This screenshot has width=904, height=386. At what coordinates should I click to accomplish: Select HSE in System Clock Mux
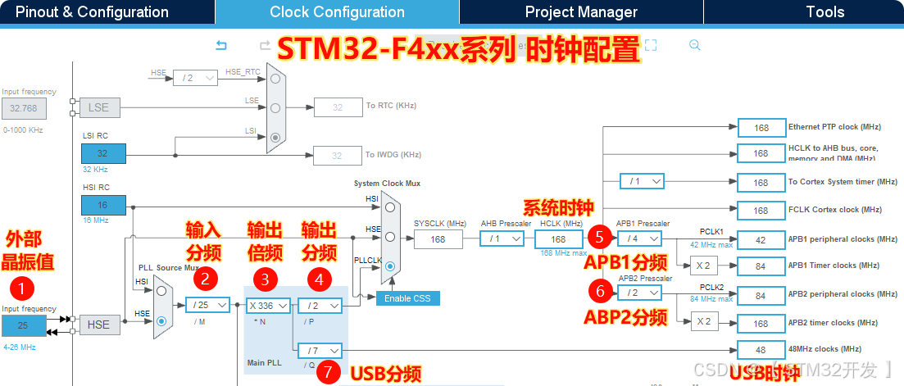pos(390,237)
